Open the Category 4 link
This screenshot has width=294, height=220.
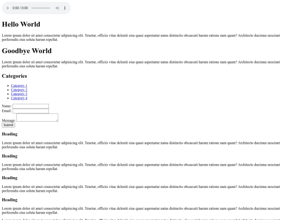(19, 98)
